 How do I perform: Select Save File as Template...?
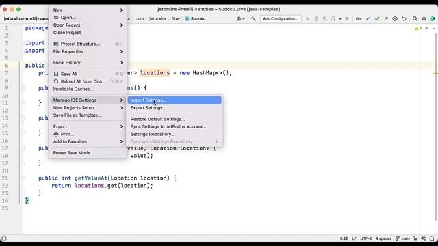tap(88, 115)
